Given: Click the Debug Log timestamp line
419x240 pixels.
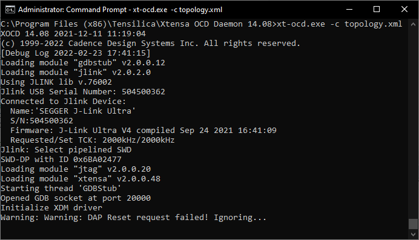Looking at the screenshot, I should click(x=76, y=53).
